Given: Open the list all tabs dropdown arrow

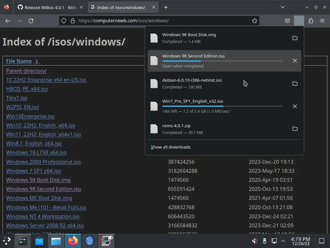Looking at the screenshot, I should point(283,7).
